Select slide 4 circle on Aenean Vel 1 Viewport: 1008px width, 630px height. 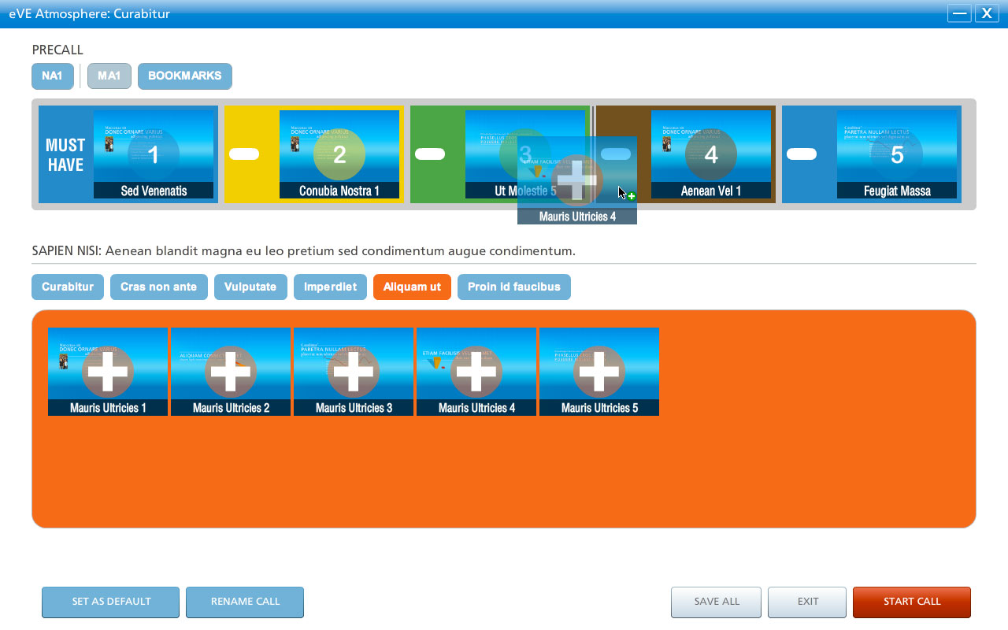(711, 154)
